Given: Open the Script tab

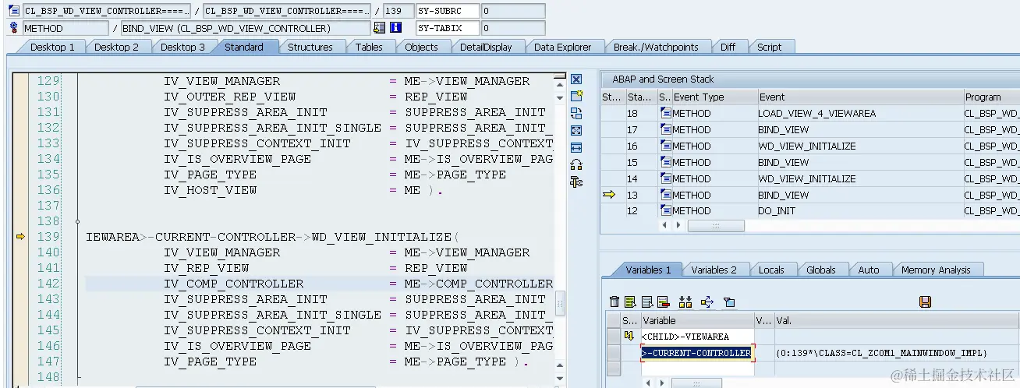Looking at the screenshot, I should [769, 47].
